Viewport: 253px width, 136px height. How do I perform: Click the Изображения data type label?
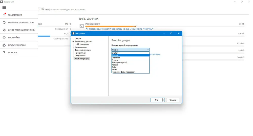point(93,24)
